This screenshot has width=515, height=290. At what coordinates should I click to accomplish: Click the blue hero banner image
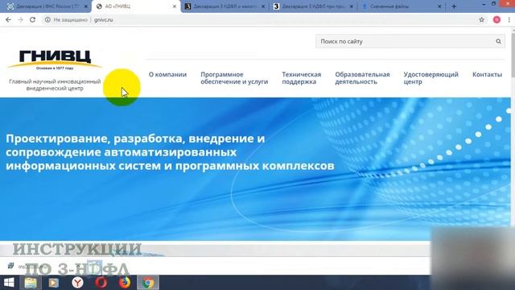pyautogui.click(x=255, y=169)
